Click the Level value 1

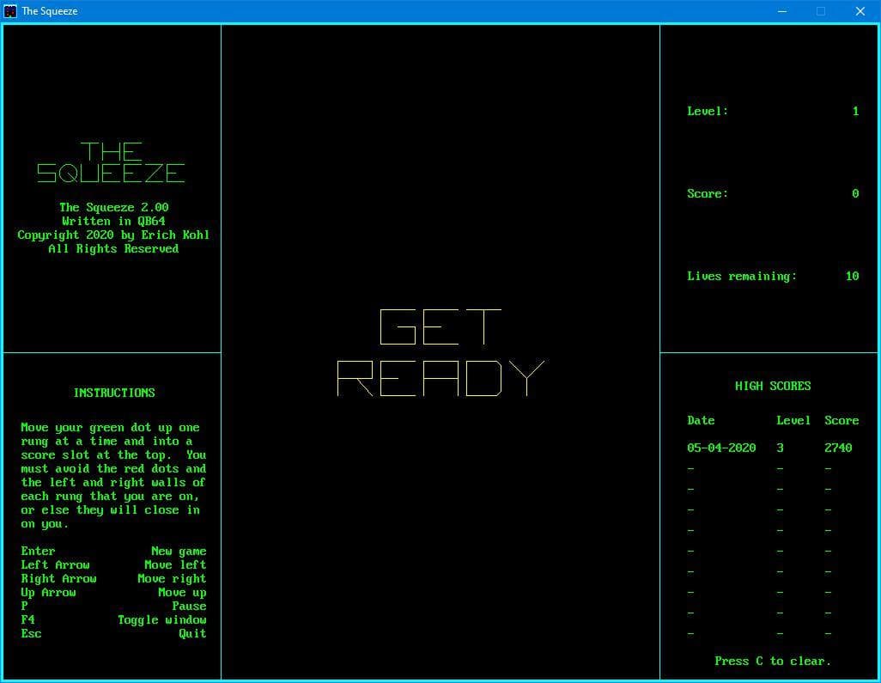(855, 112)
